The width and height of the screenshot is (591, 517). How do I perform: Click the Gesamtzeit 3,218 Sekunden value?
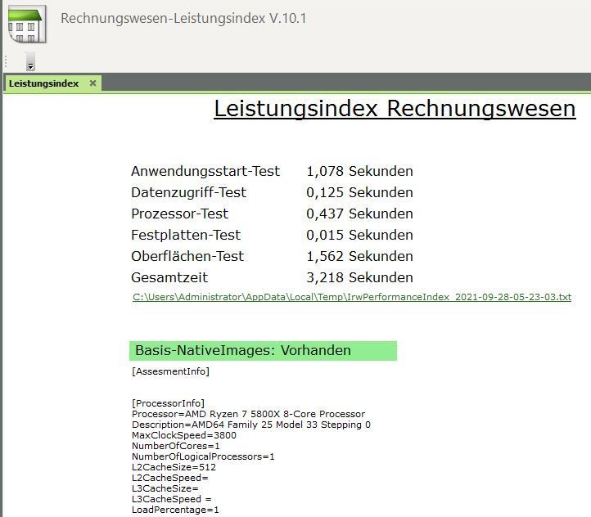[359, 278]
